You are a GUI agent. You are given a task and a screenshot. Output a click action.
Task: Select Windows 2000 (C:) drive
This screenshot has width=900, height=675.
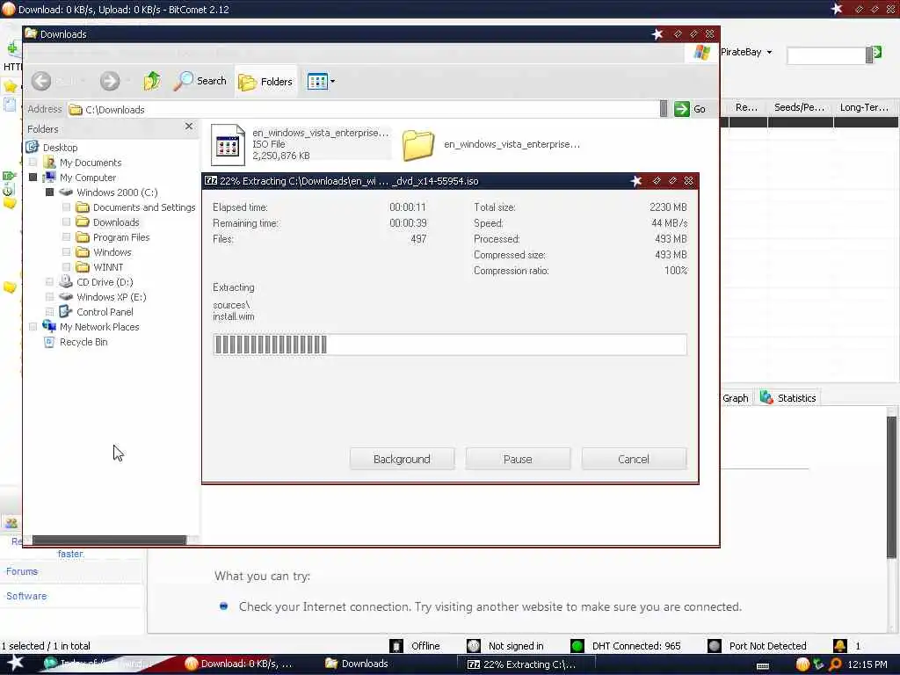tap(117, 192)
